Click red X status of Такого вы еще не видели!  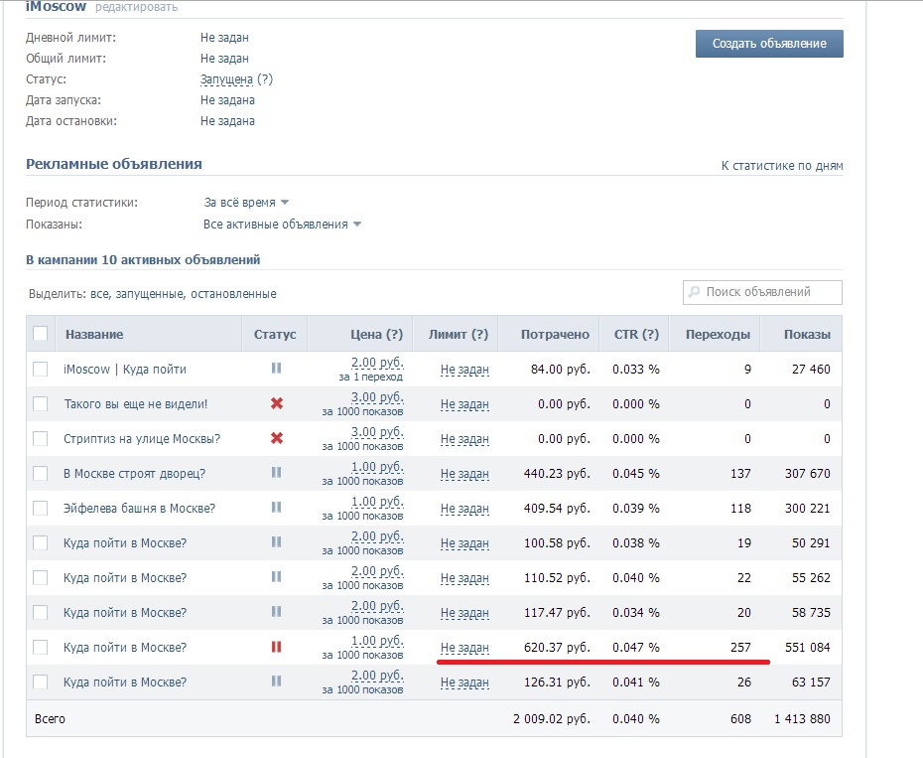[x=277, y=403]
